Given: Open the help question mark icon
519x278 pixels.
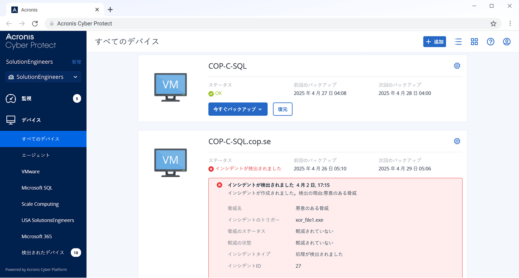Looking at the screenshot, I should 491,42.
